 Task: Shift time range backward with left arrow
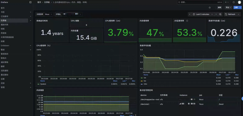coord(190,14)
